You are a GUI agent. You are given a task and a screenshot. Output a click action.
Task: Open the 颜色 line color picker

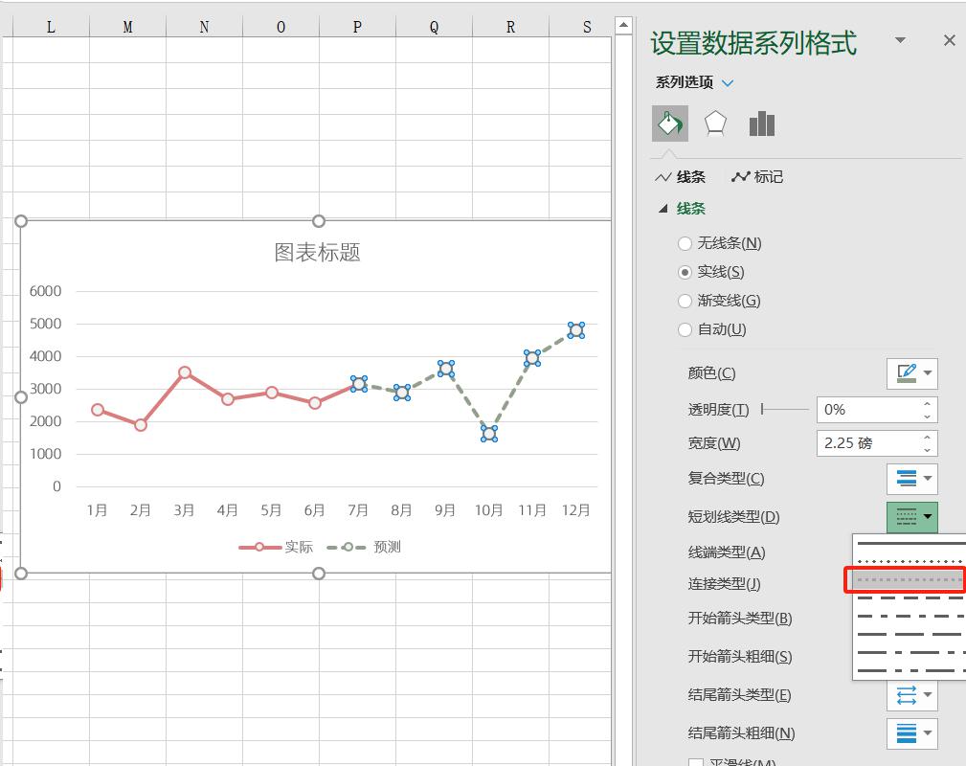click(911, 373)
